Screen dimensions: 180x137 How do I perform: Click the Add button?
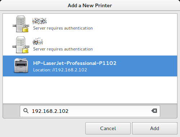coord(155,128)
